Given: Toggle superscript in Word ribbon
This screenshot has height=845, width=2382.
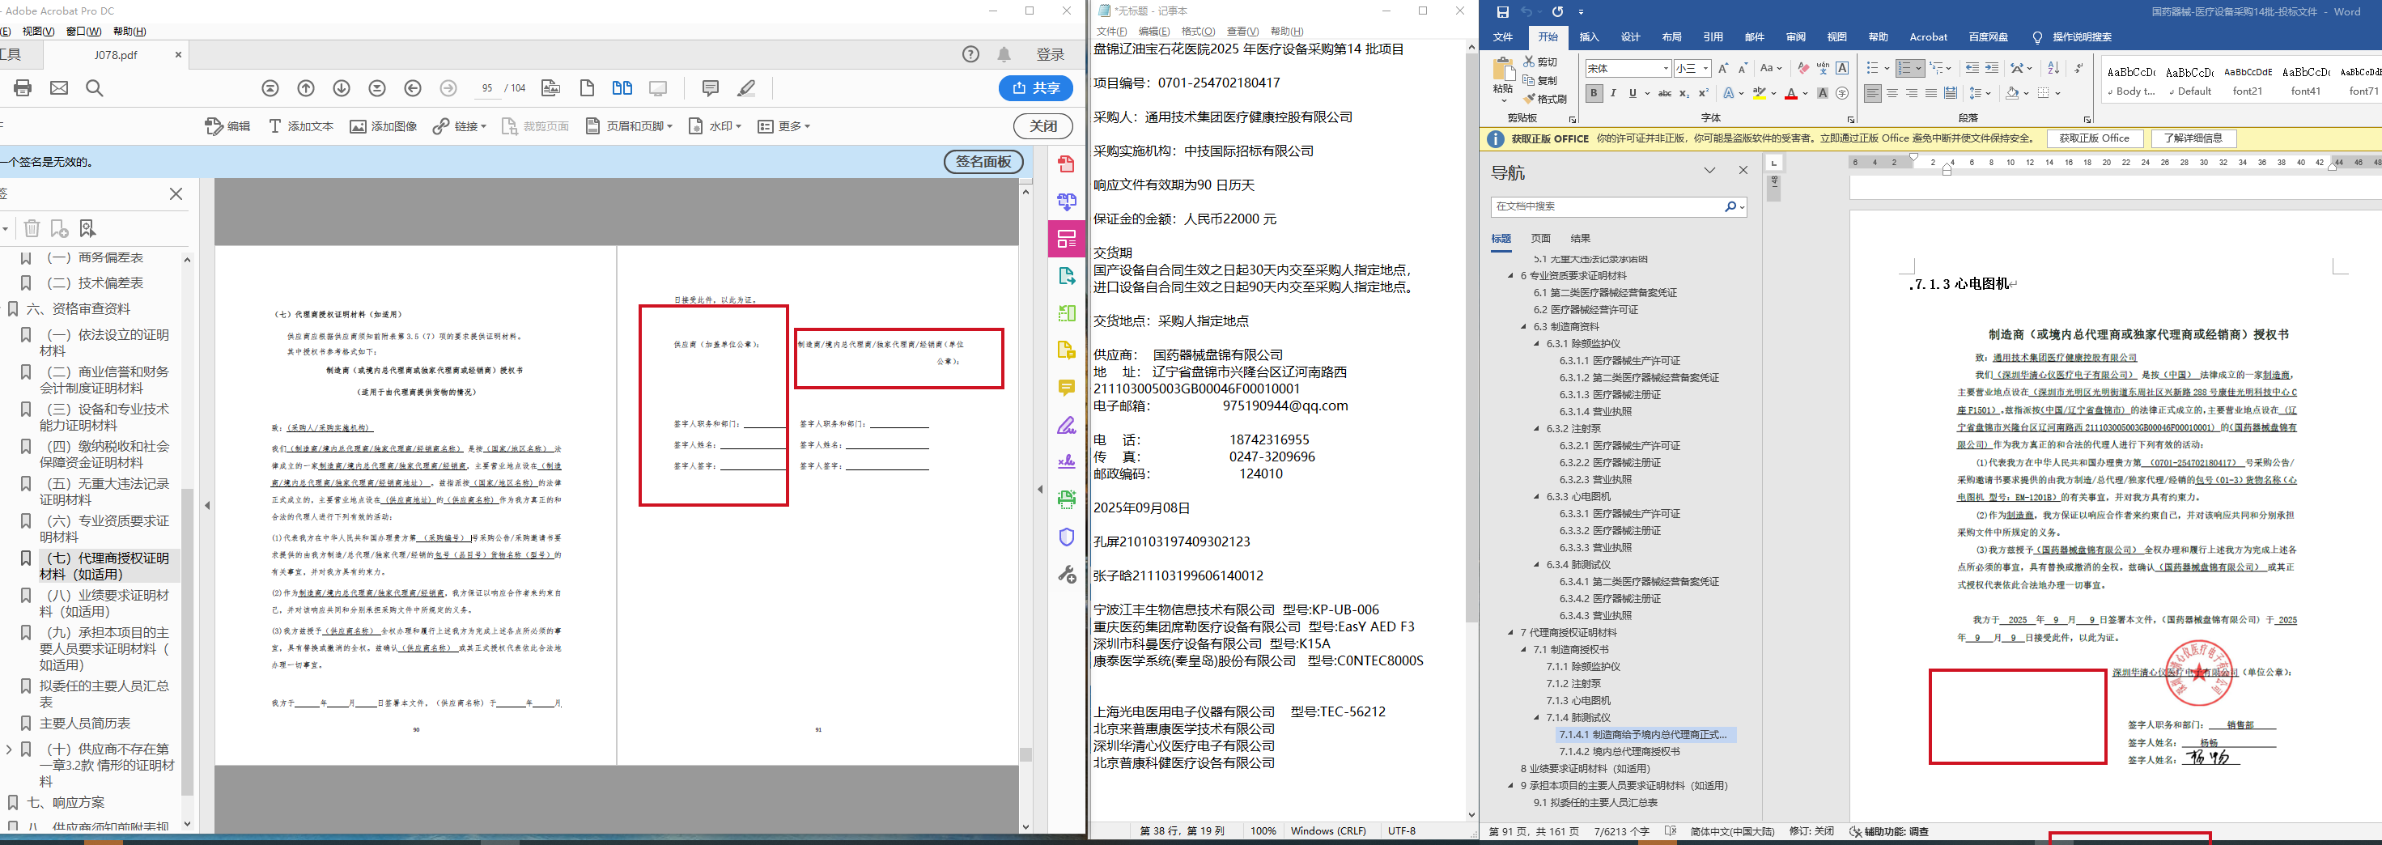Looking at the screenshot, I should (x=1703, y=93).
